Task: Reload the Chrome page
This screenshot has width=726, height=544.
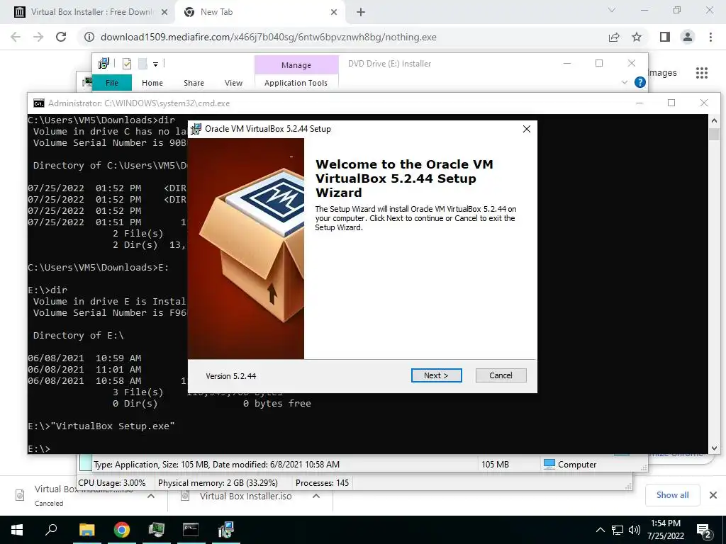Action: [61, 37]
